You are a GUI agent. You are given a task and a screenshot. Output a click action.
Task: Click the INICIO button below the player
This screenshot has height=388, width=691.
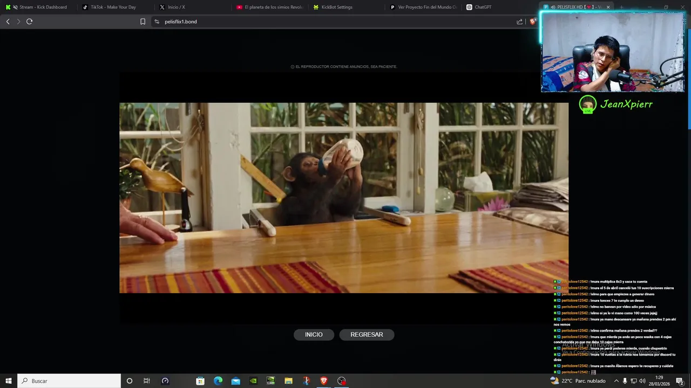point(314,335)
